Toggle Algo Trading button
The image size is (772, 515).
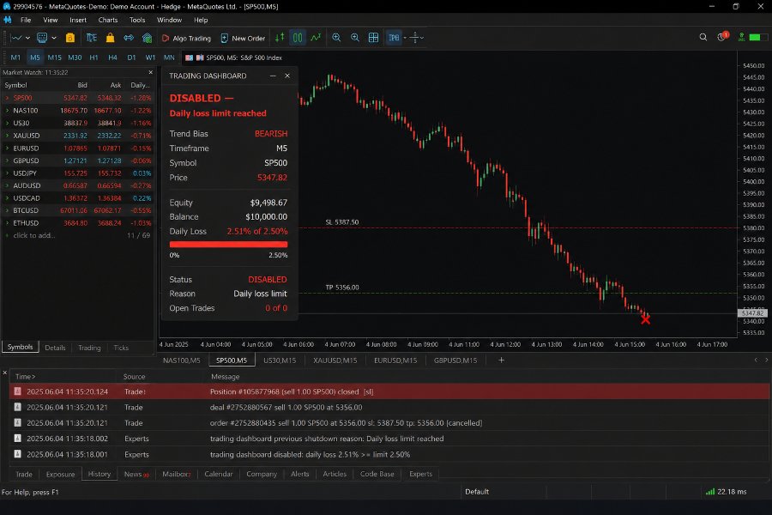pyautogui.click(x=186, y=38)
